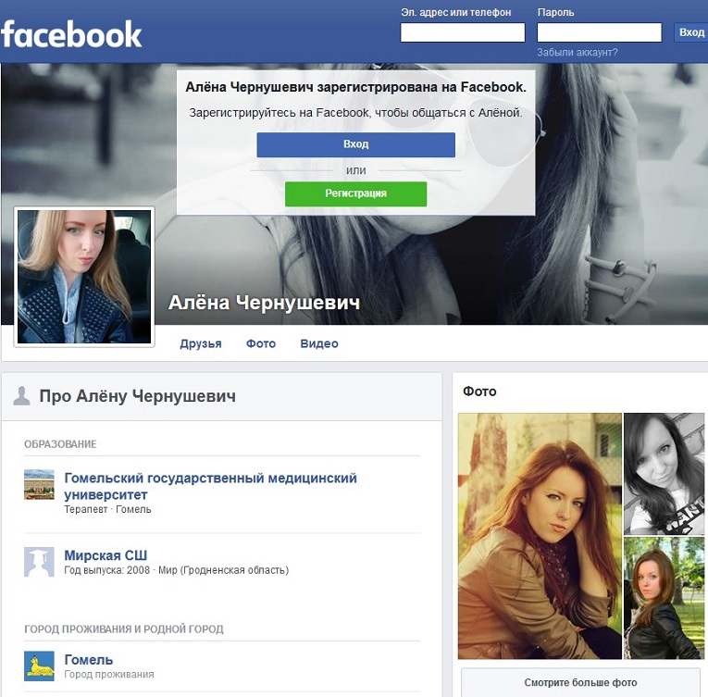Screen dimensions: 708x697
Task: Click the Терапевт · Гомель text
Action: (x=107, y=509)
